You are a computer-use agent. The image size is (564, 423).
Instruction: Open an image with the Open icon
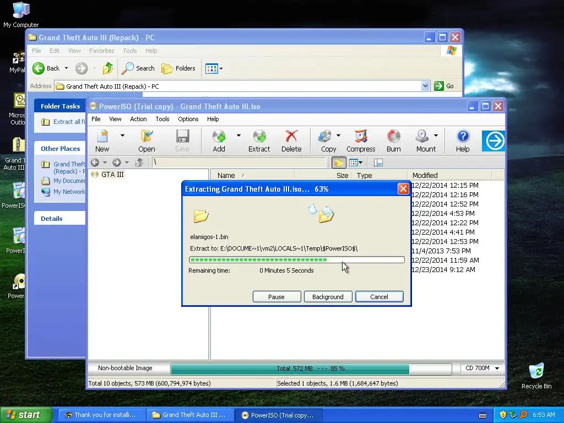coord(147,140)
